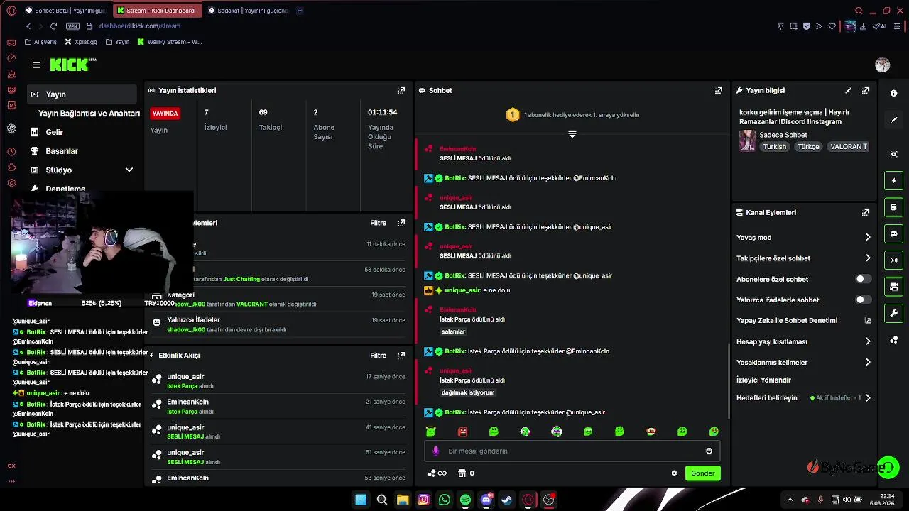Click the chat panel scrollbar

(729, 382)
